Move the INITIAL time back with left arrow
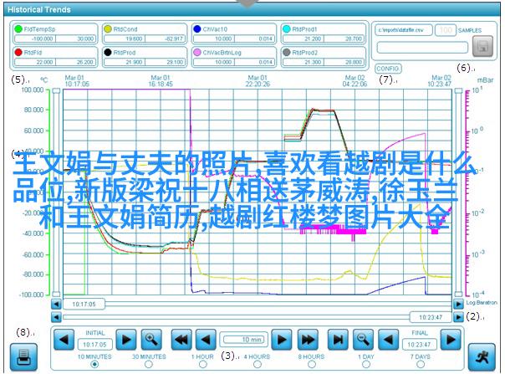505x374 pixels. [x=64, y=340]
